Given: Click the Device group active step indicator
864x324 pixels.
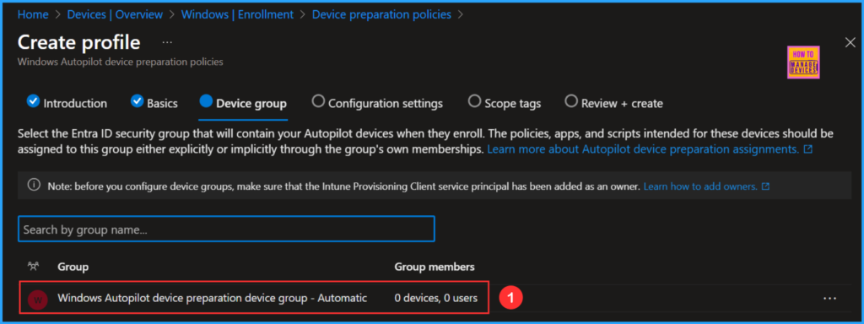Looking at the screenshot, I should coord(206,101).
